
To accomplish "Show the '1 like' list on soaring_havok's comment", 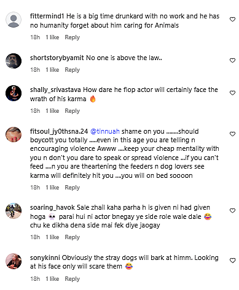I will [52, 237].
